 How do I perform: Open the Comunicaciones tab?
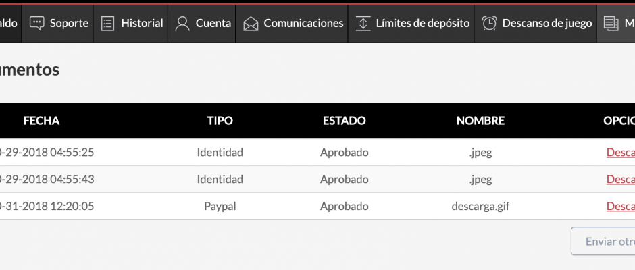pos(292,24)
